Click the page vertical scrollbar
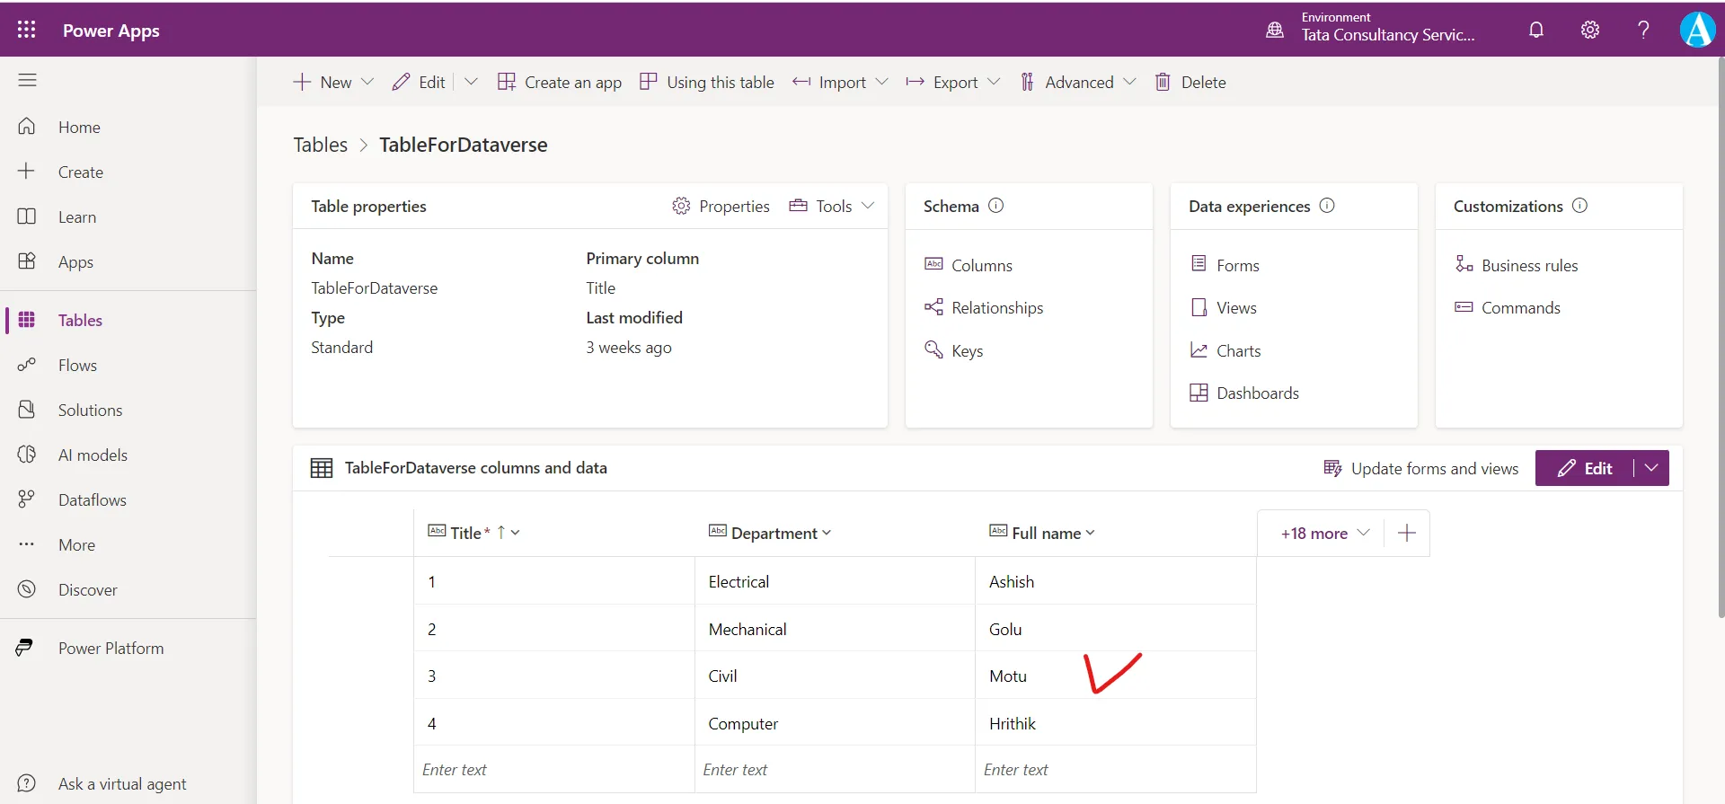 1721,337
